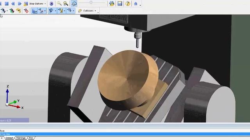Click the green workpiece display icon
The image size is (250, 140).
click(x=12, y=11)
